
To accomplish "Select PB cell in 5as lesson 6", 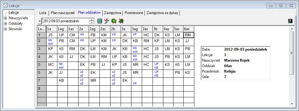I will [x=178, y=73].
